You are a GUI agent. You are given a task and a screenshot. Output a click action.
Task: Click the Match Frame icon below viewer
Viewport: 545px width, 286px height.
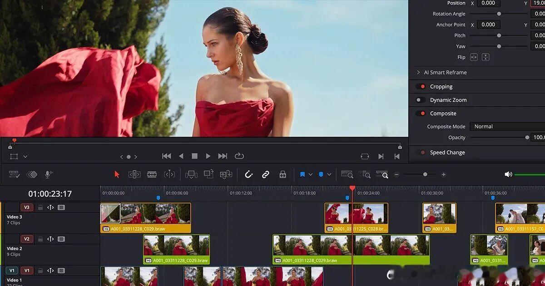click(x=365, y=156)
